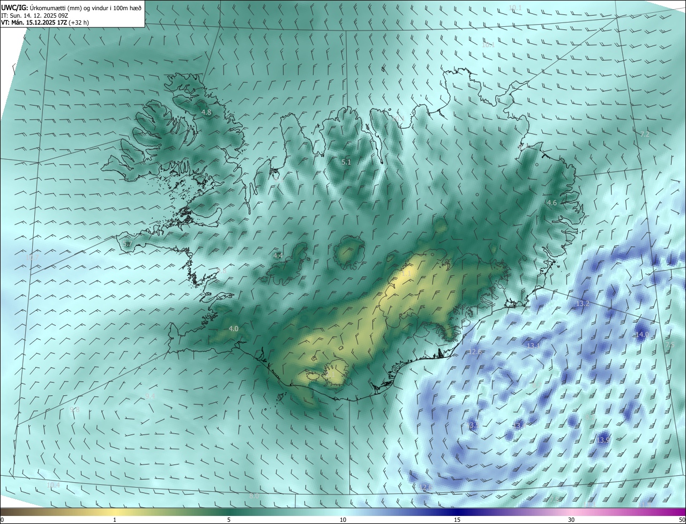Click the 0 tick label on the colorbar
Image resolution: width=686 pixels, height=524 pixels.
tap(2, 520)
